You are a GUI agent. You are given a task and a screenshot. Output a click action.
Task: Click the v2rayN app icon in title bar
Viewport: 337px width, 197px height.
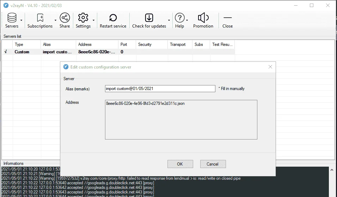point(6,5)
